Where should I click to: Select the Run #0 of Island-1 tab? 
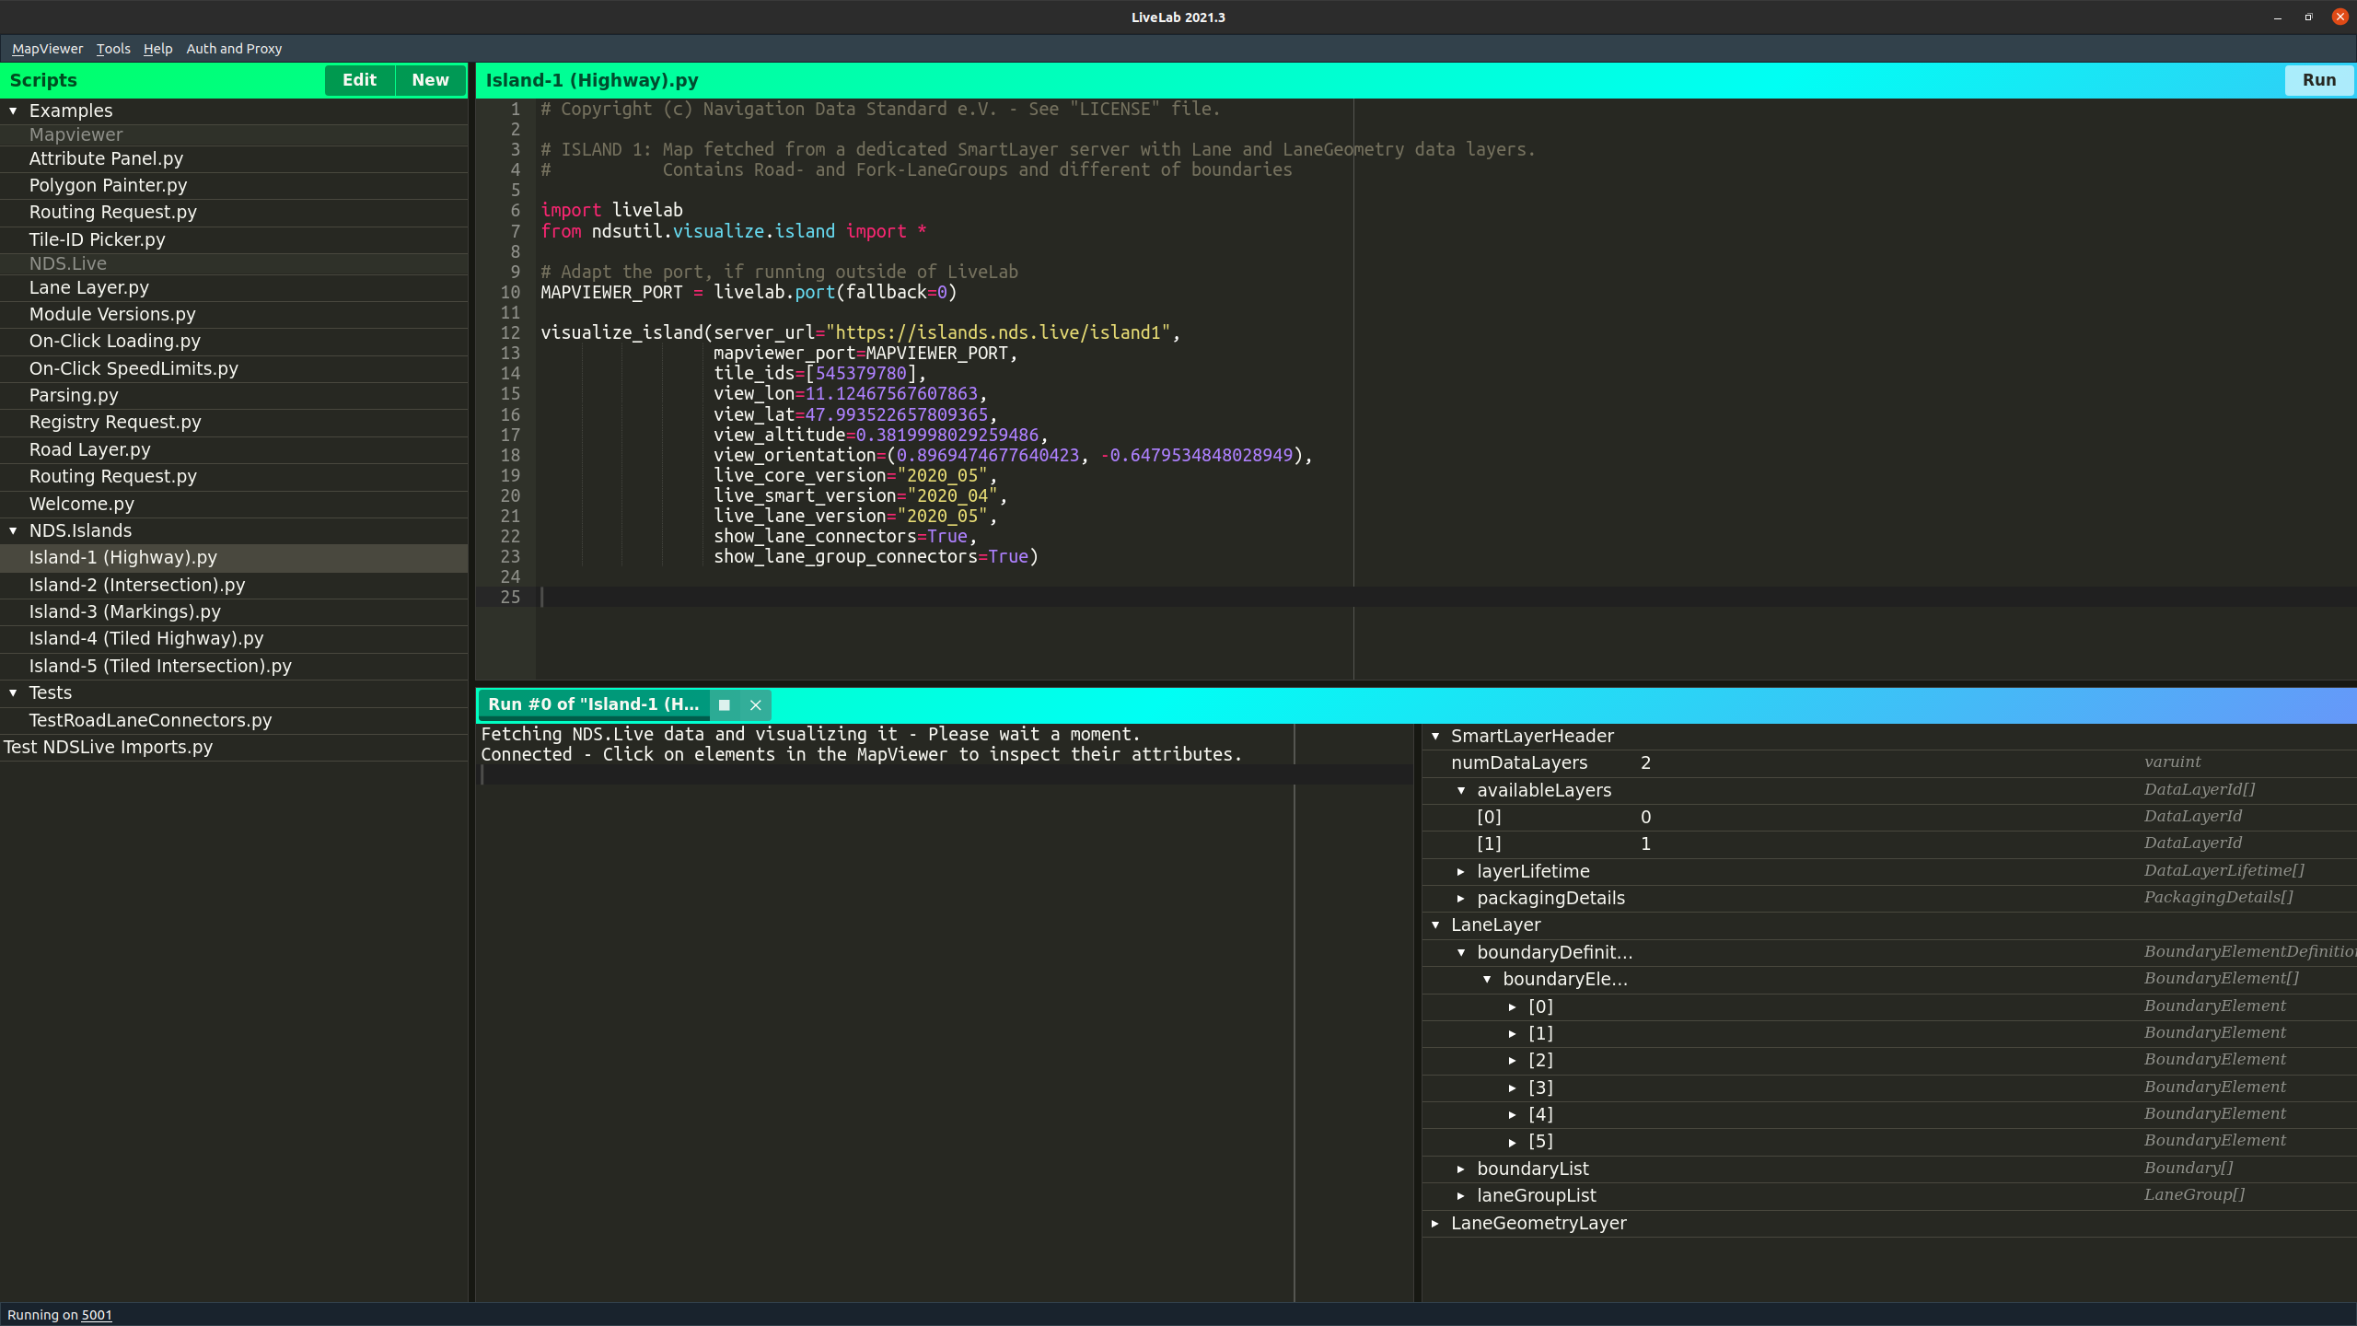coord(593,704)
